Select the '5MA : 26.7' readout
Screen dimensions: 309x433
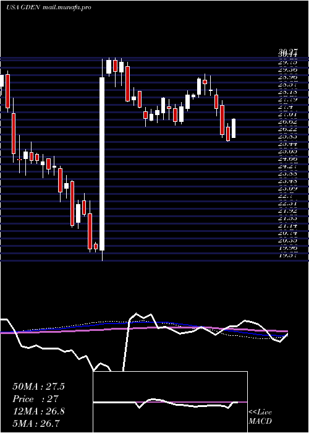(36, 423)
